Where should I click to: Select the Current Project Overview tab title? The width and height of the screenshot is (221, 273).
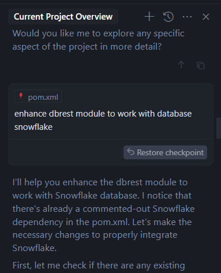(63, 17)
